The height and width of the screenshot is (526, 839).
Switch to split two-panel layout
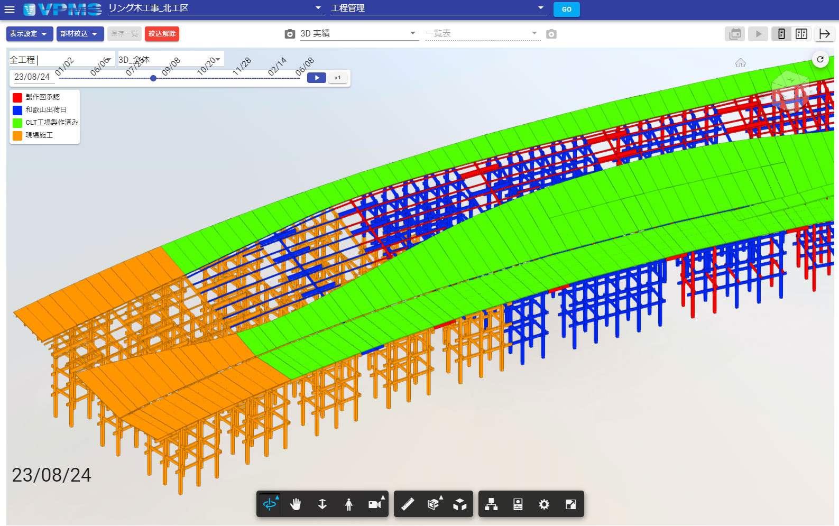click(x=801, y=34)
